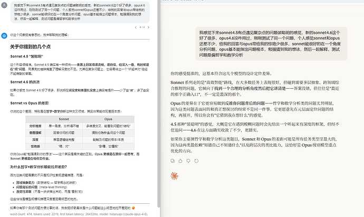Click the orange Claude spark logo
Image resolution: width=364 pixels, height=217 pixels.
click(174, 176)
